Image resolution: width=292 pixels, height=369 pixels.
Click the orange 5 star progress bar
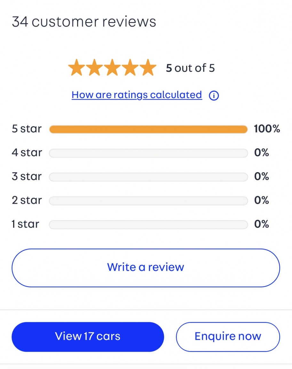pyautogui.click(x=148, y=129)
